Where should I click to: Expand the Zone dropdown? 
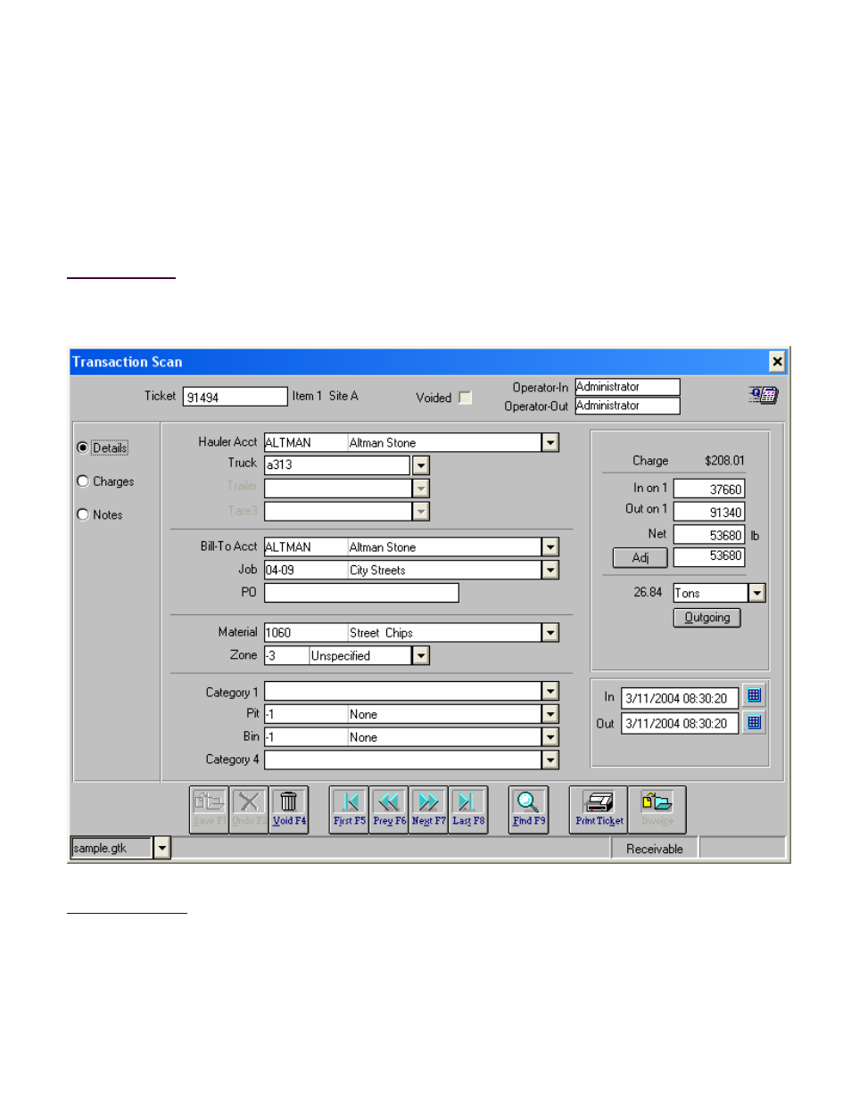pyautogui.click(x=421, y=655)
